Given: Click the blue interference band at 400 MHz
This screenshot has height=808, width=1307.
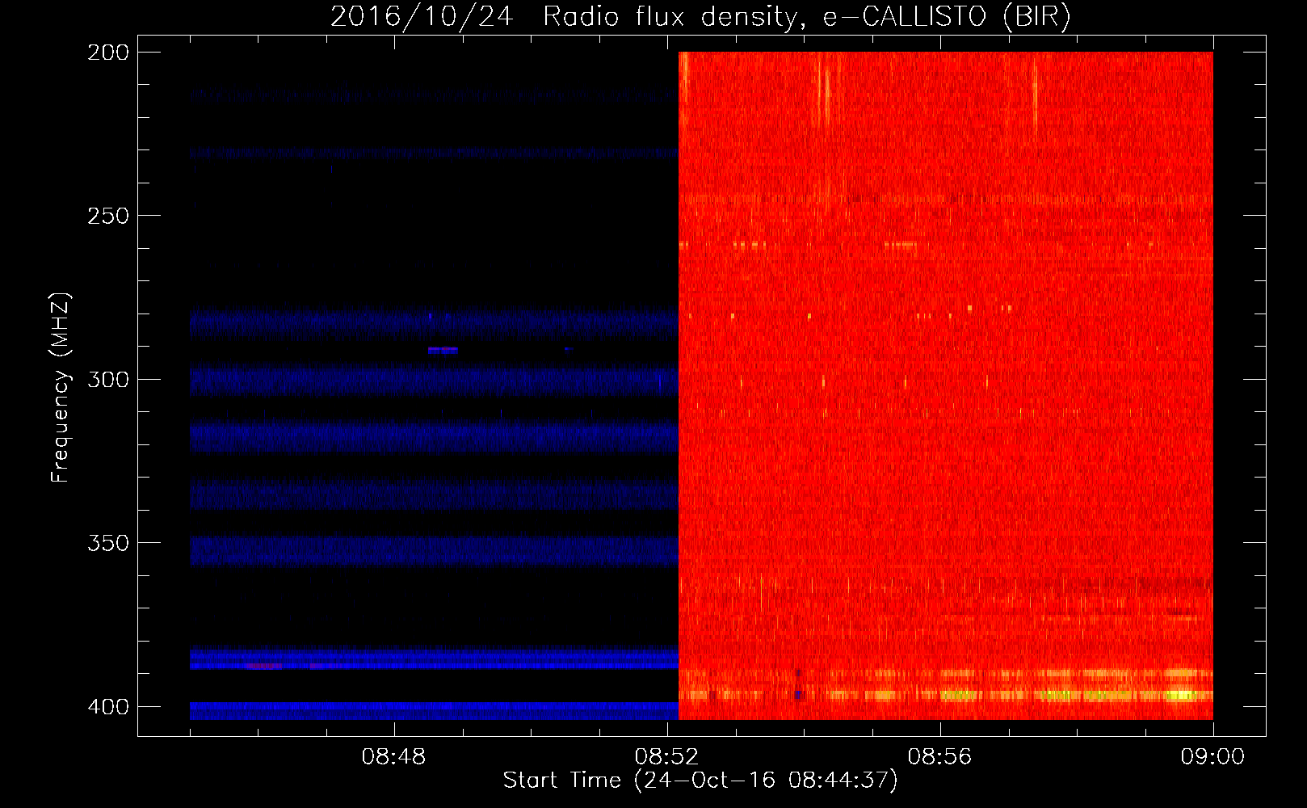Looking at the screenshot, I should [435, 711].
